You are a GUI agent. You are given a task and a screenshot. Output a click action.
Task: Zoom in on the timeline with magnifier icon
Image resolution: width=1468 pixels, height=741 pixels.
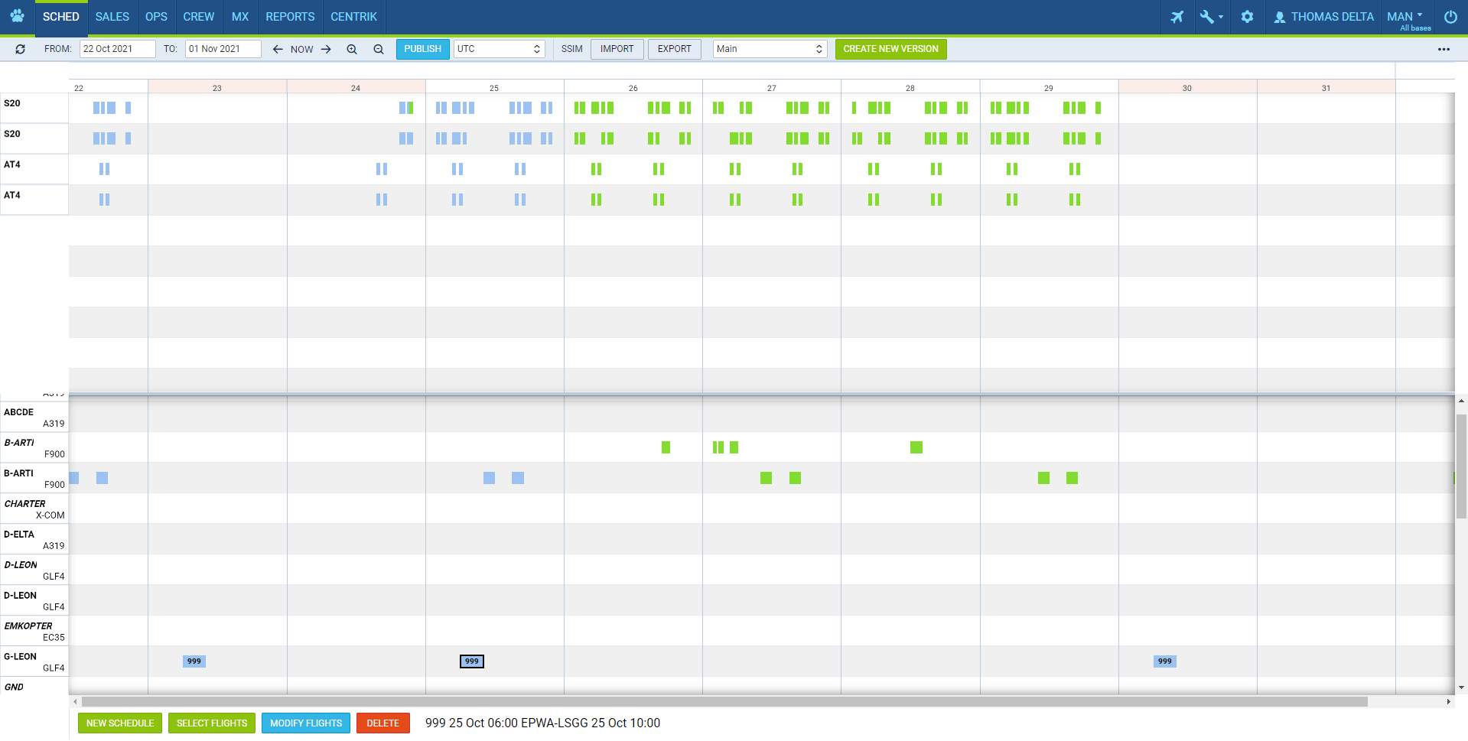pos(352,48)
